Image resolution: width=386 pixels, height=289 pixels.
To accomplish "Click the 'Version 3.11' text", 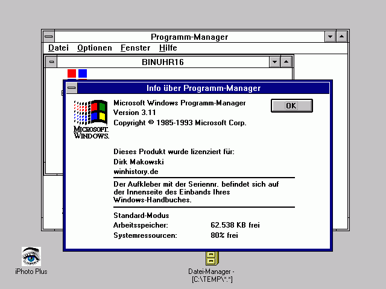I will [x=134, y=113].
